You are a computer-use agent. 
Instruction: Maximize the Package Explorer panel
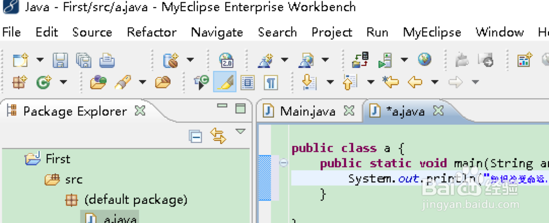240,108
